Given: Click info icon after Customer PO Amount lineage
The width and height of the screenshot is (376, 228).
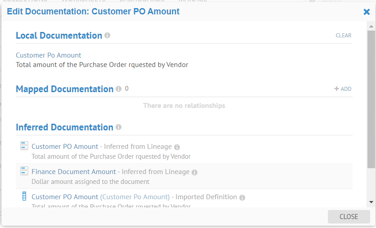Looking at the screenshot, I should (x=177, y=147).
